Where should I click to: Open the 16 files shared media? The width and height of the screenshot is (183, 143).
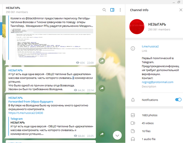(x=146, y=131)
